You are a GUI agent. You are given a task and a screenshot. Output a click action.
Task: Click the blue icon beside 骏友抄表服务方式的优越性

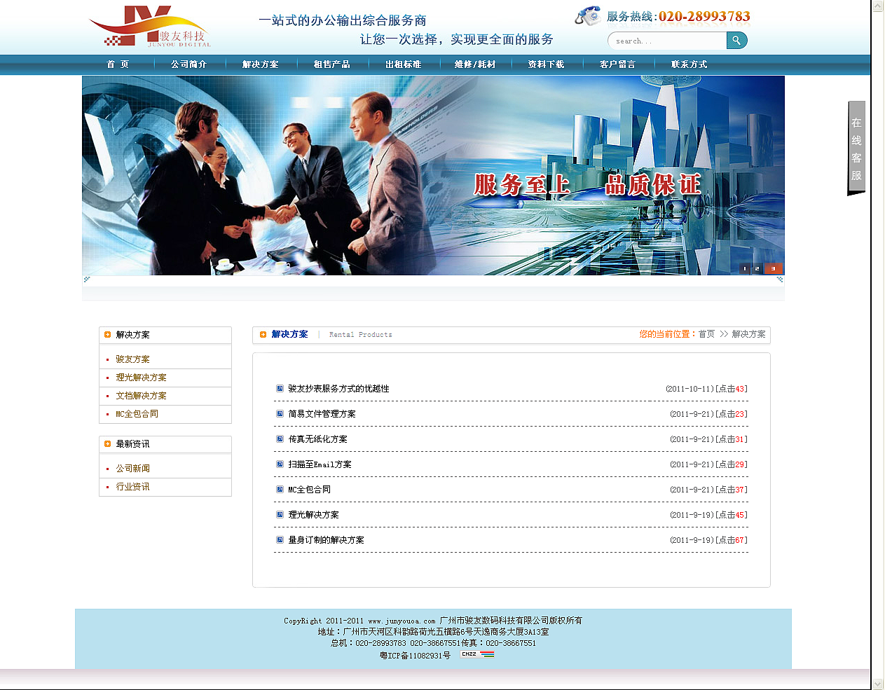280,388
